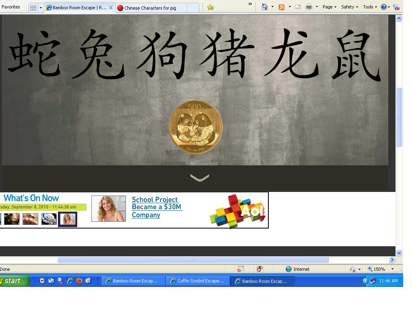Screen dimensions: 412x309
Task: Open the Help question mark icon
Action: (x=383, y=7)
